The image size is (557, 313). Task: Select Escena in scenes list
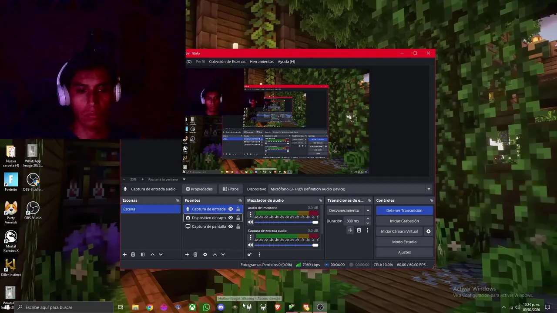[x=151, y=209]
